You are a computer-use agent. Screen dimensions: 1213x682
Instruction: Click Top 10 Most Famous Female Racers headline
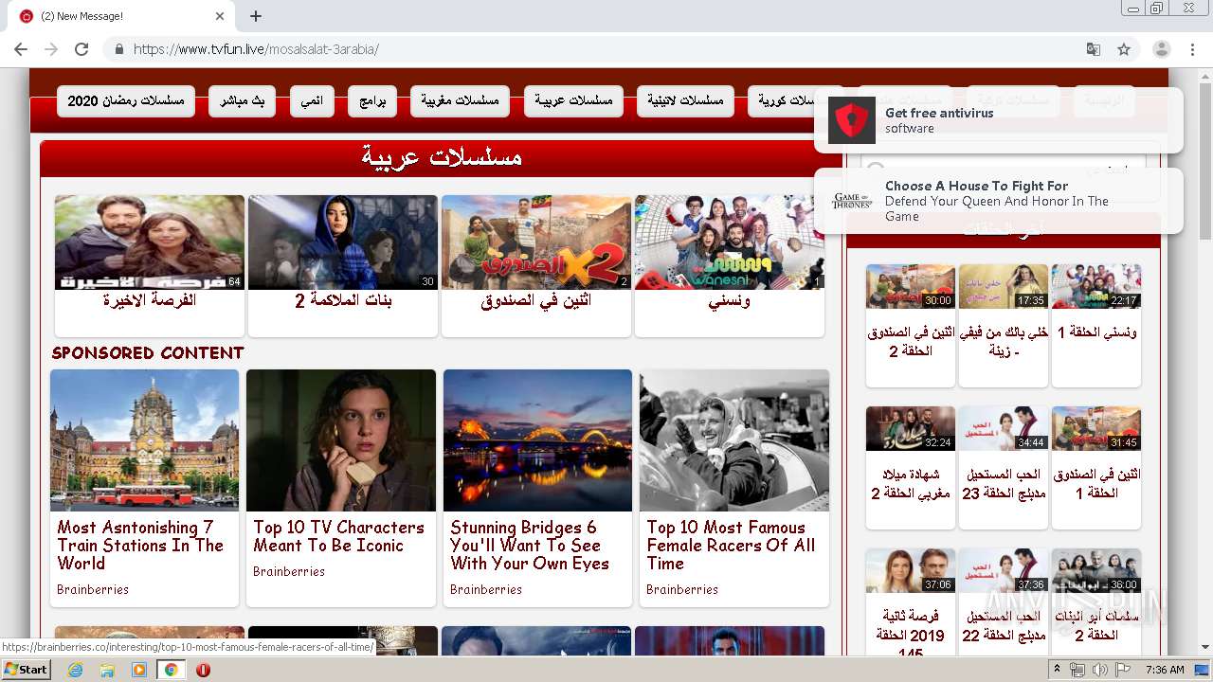click(730, 545)
